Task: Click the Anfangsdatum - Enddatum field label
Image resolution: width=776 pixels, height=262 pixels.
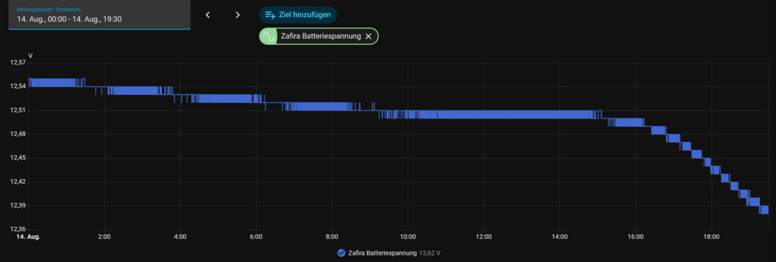Action: click(x=49, y=9)
